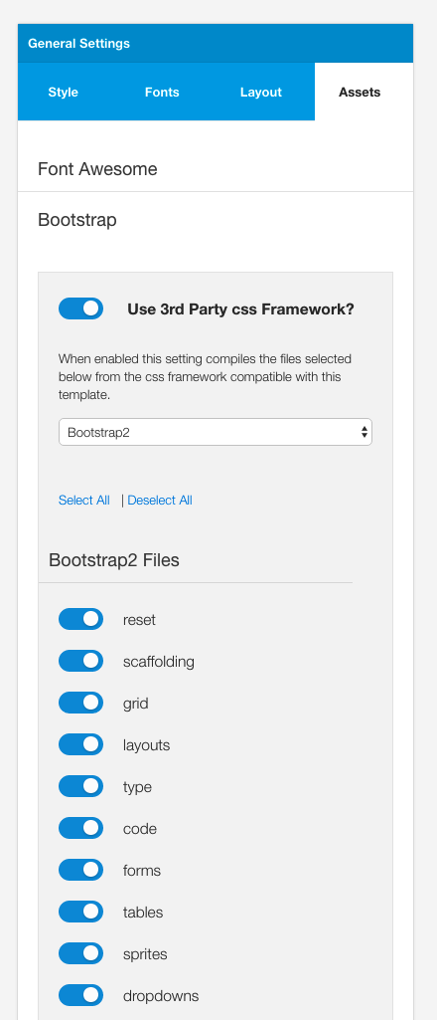The width and height of the screenshot is (437, 1020).
Task: Toggle the forms file switch
Action: click(81, 870)
